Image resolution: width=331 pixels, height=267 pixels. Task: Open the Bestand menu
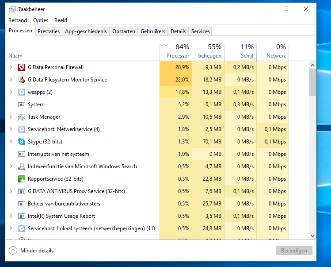18,20
